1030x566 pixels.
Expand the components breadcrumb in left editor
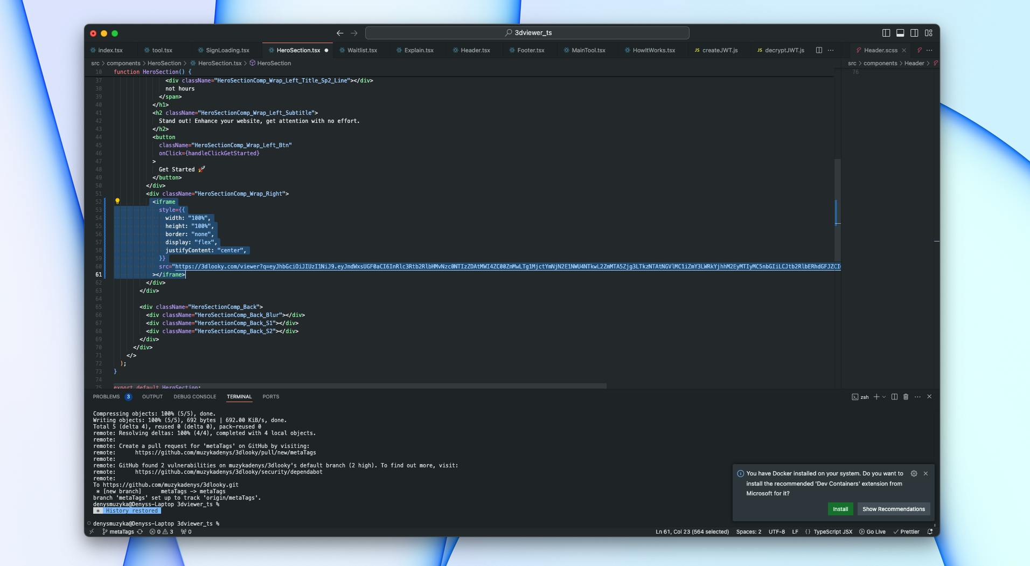pos(123,63)
